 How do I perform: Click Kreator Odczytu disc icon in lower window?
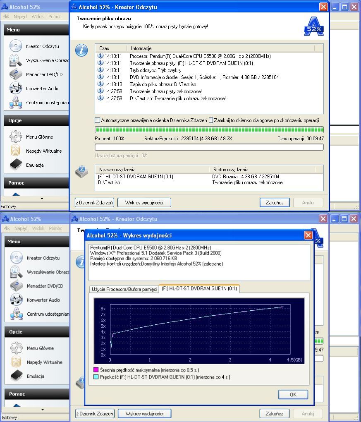17,258
